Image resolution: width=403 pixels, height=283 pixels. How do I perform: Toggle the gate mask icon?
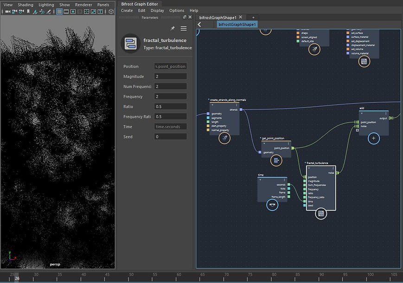coord(80,12)
